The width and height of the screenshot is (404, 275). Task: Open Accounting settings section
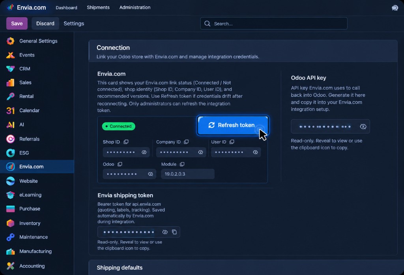point(37,266)
